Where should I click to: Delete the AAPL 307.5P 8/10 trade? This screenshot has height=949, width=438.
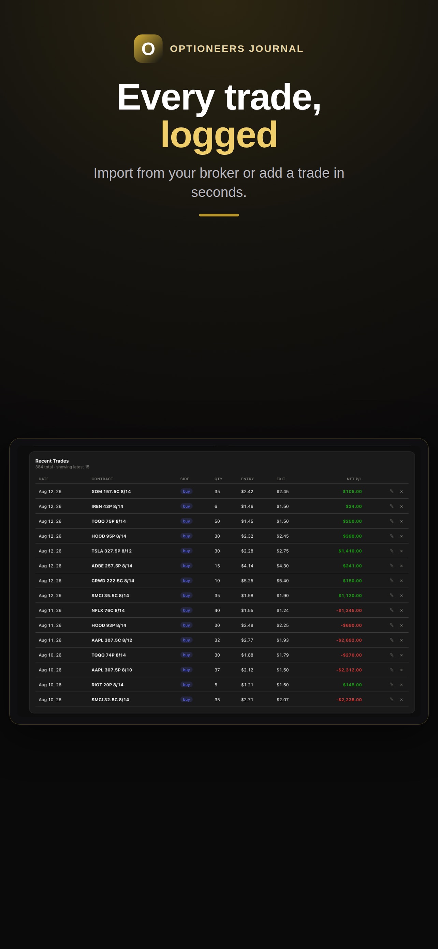(401, 670)
